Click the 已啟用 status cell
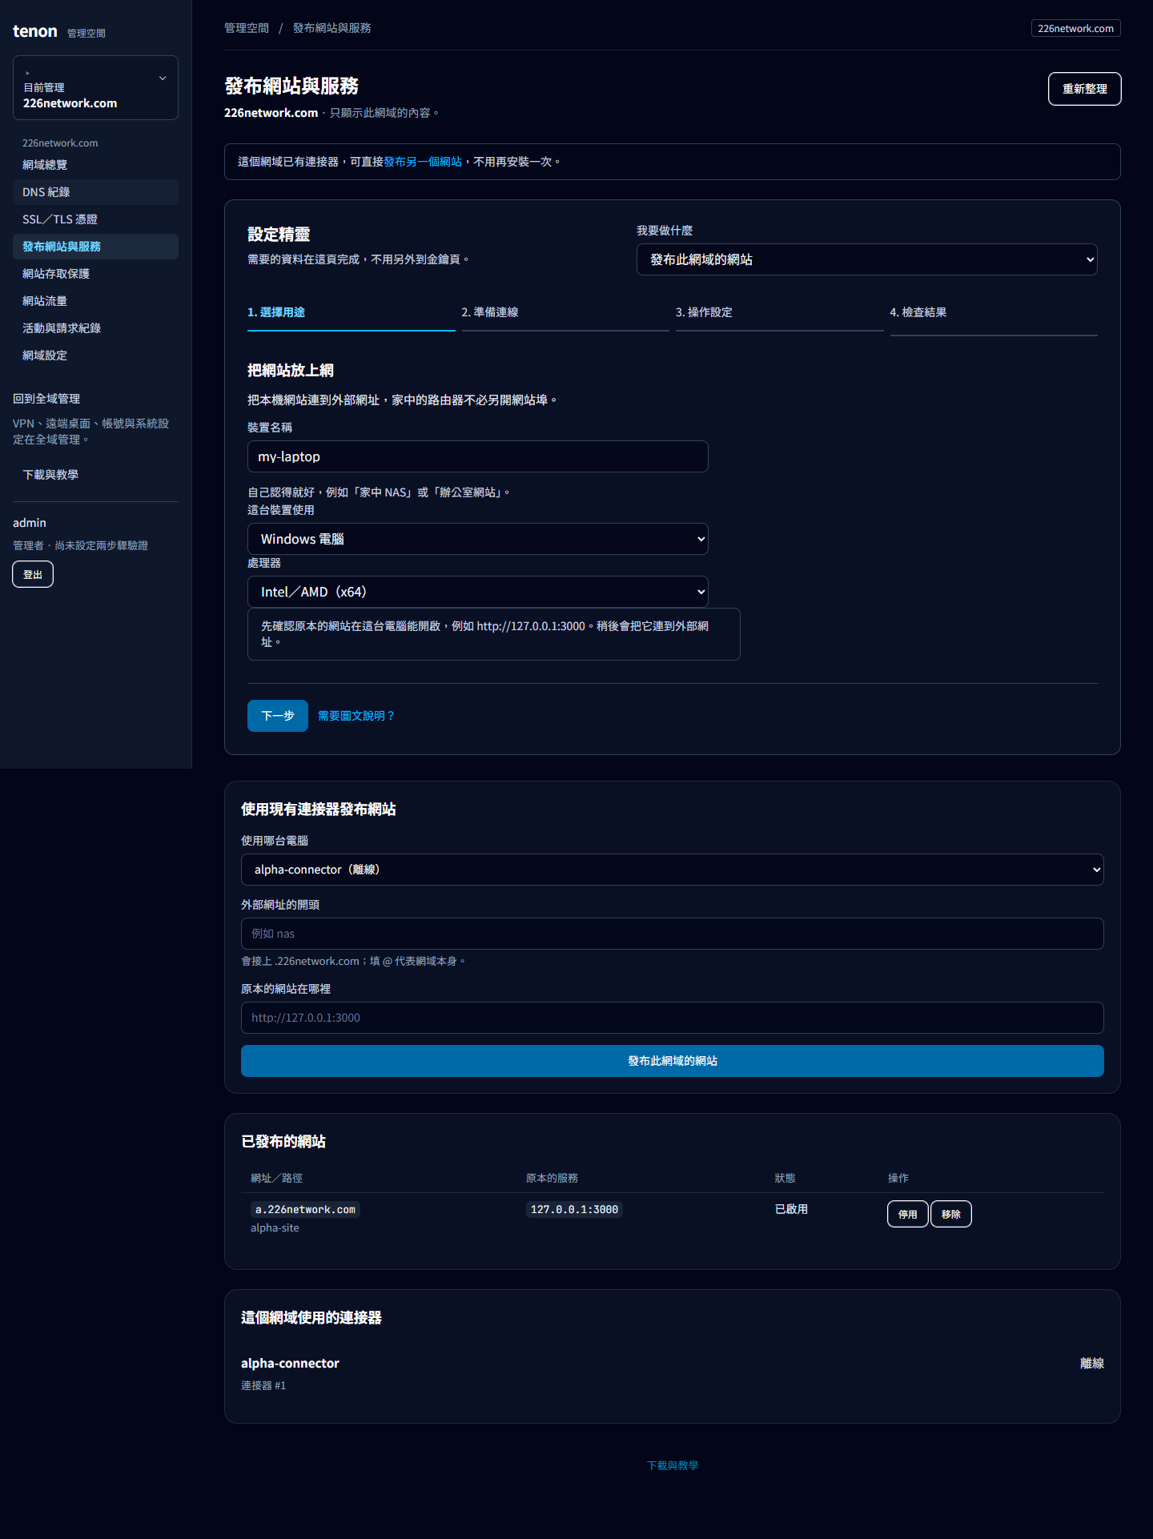This screenshot has height=1539, width=1153. click(791, 1209)
